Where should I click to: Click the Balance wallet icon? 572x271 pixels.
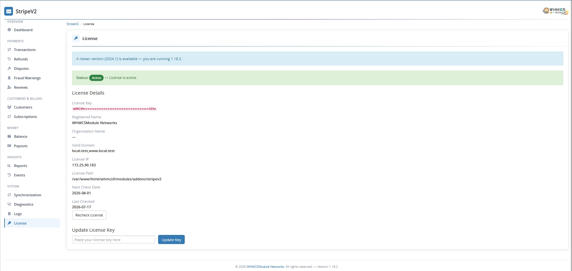pos(9,136)
